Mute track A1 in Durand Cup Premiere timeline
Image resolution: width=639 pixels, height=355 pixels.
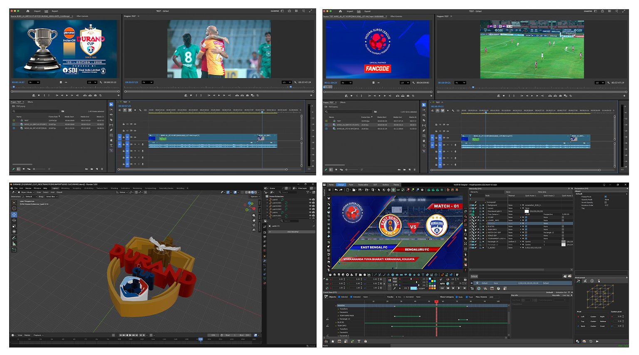[x=135, y=144]
